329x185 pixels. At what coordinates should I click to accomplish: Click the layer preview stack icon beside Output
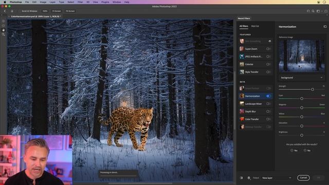click(x=249, y=178)
